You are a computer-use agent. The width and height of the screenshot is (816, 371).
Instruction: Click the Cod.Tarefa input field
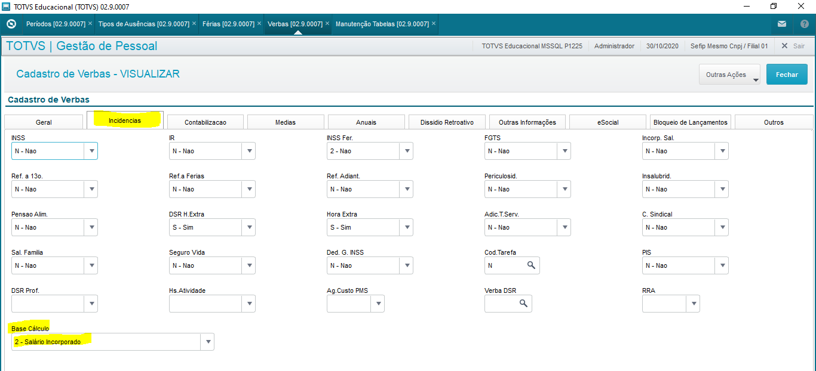[x=505, y=265]
